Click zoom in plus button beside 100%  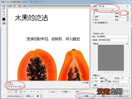click(11, 92)
